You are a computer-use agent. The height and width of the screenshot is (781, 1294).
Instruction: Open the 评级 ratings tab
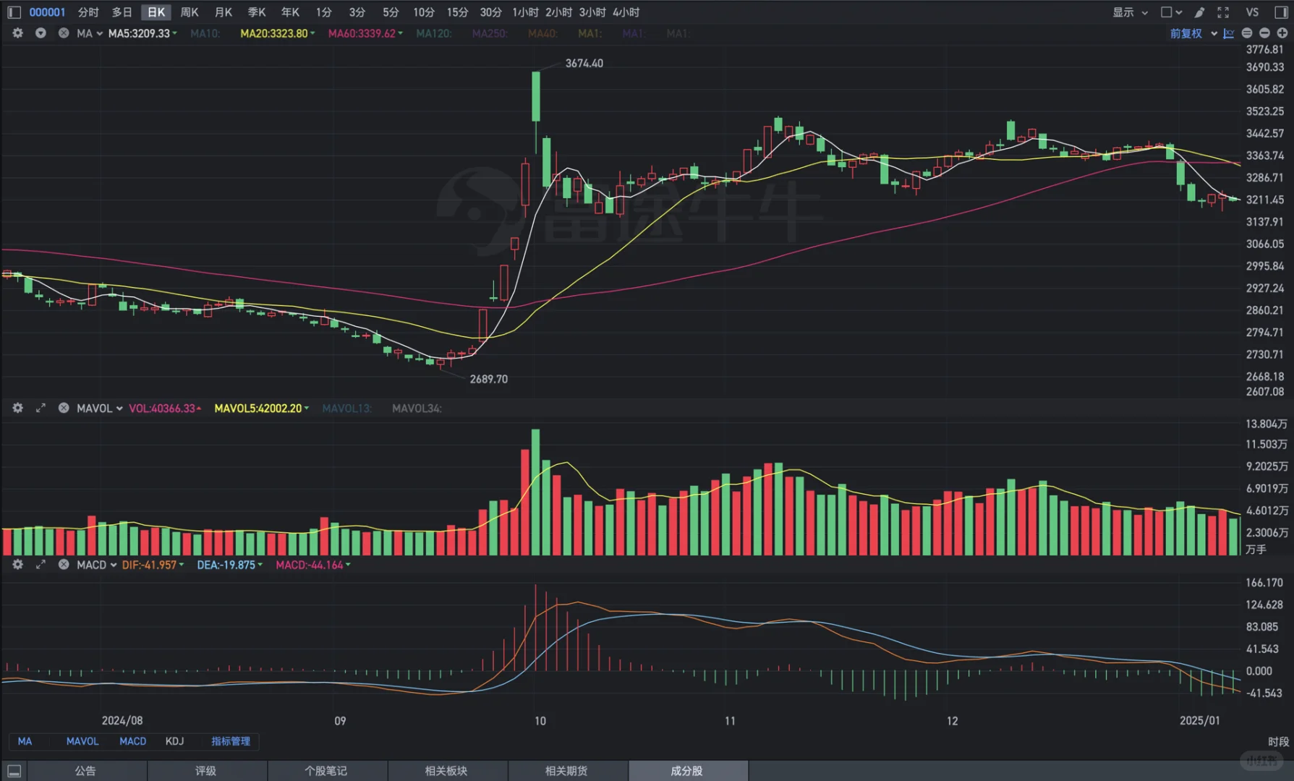206,771
